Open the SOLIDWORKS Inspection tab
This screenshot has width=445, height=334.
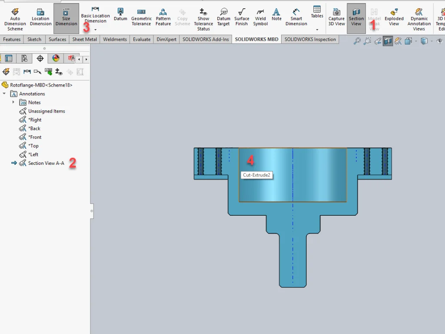(310, 39)
